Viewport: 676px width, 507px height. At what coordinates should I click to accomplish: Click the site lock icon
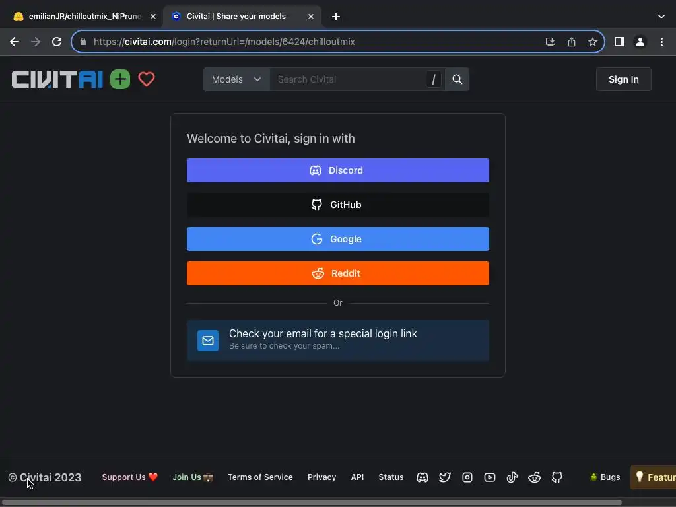[83, 42]
